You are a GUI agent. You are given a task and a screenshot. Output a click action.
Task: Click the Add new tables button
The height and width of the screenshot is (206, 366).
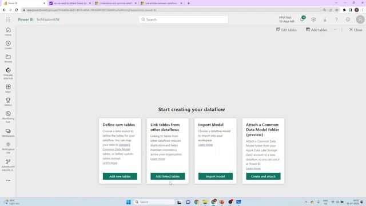pyautogui.click(x=120, y=176)
